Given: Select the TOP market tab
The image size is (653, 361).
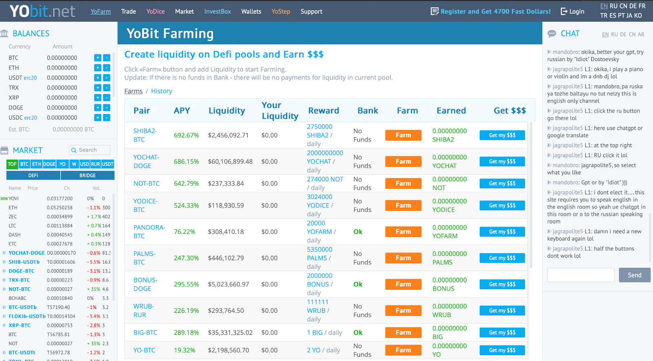Looking at the screenshot, I should click(12, 164).
